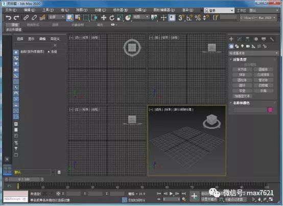Open the 创建(C) menu
This screenshot has height=206, width=283.
pyautogui.click(x=100, y=10)
